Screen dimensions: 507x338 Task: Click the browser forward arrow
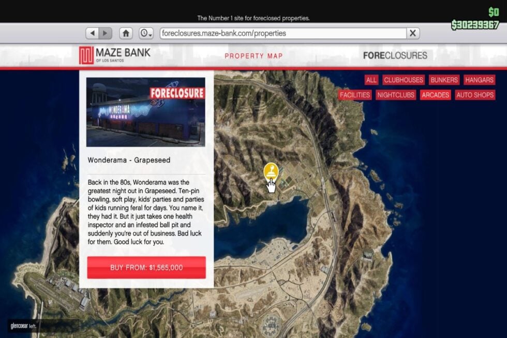tap(105, 33)
